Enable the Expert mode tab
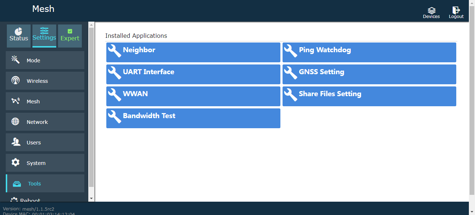475x215 pixels. coord(70,36)
